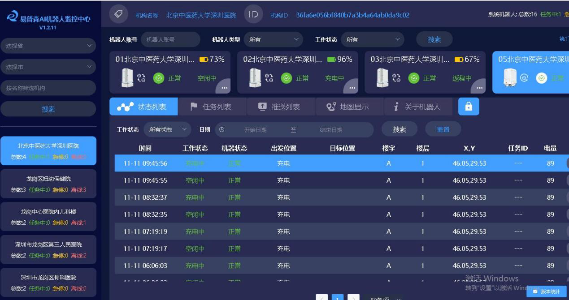Click the 版本统计 button
The width and height of the screenshot is (569, 300).
(547, 291)
